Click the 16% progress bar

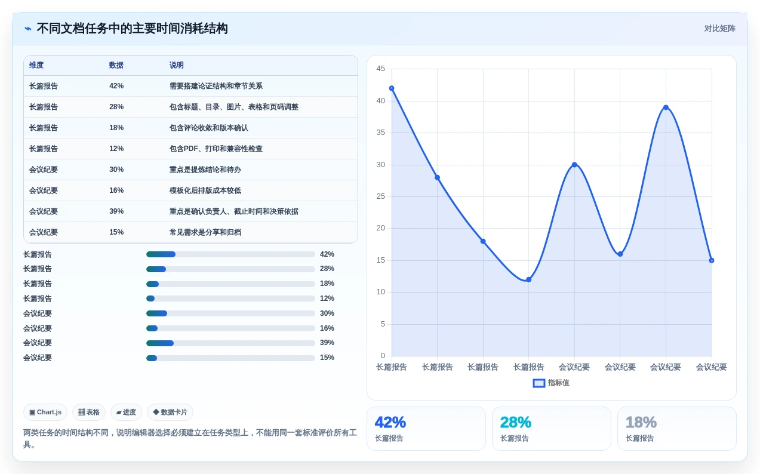click(x=230, y=328)
